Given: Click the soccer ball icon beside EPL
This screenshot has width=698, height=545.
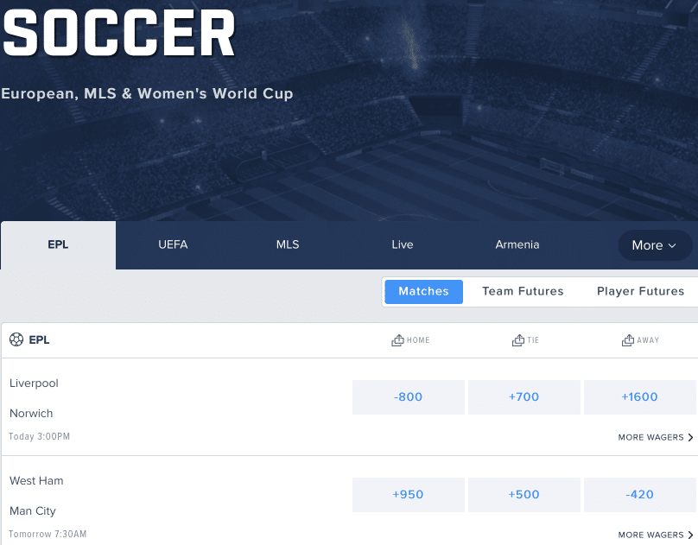Looking at the screenshot, I should pos(15,339).
